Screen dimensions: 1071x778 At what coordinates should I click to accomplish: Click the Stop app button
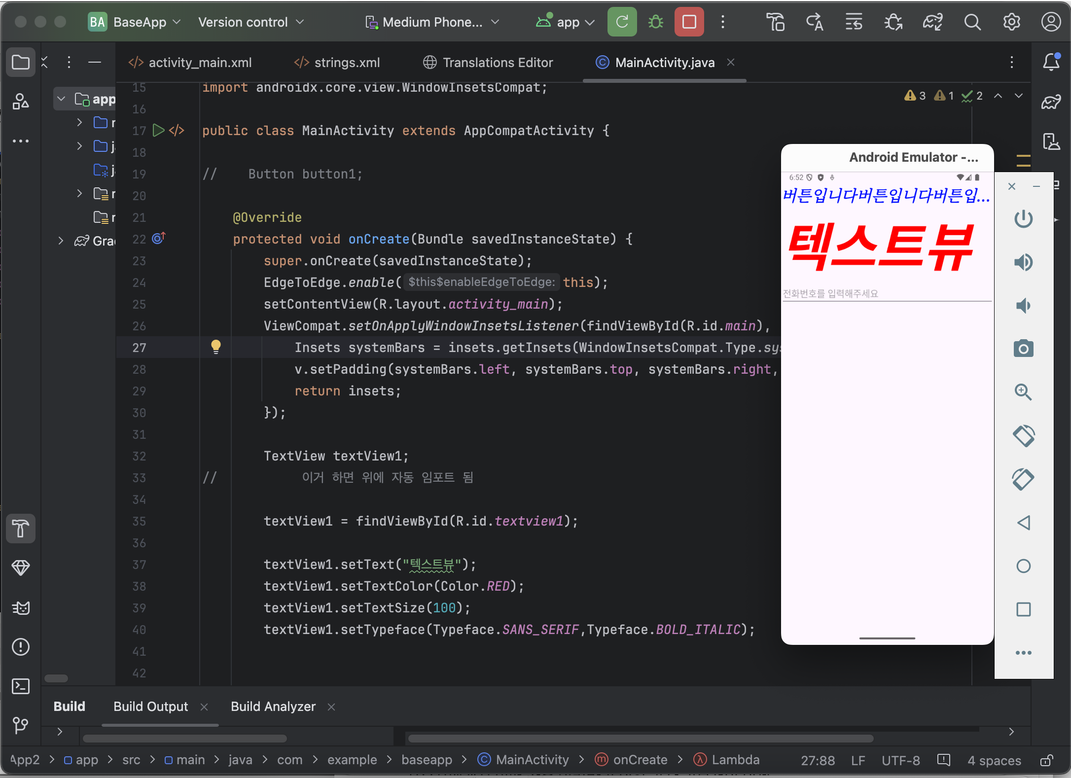click(689, 22)
